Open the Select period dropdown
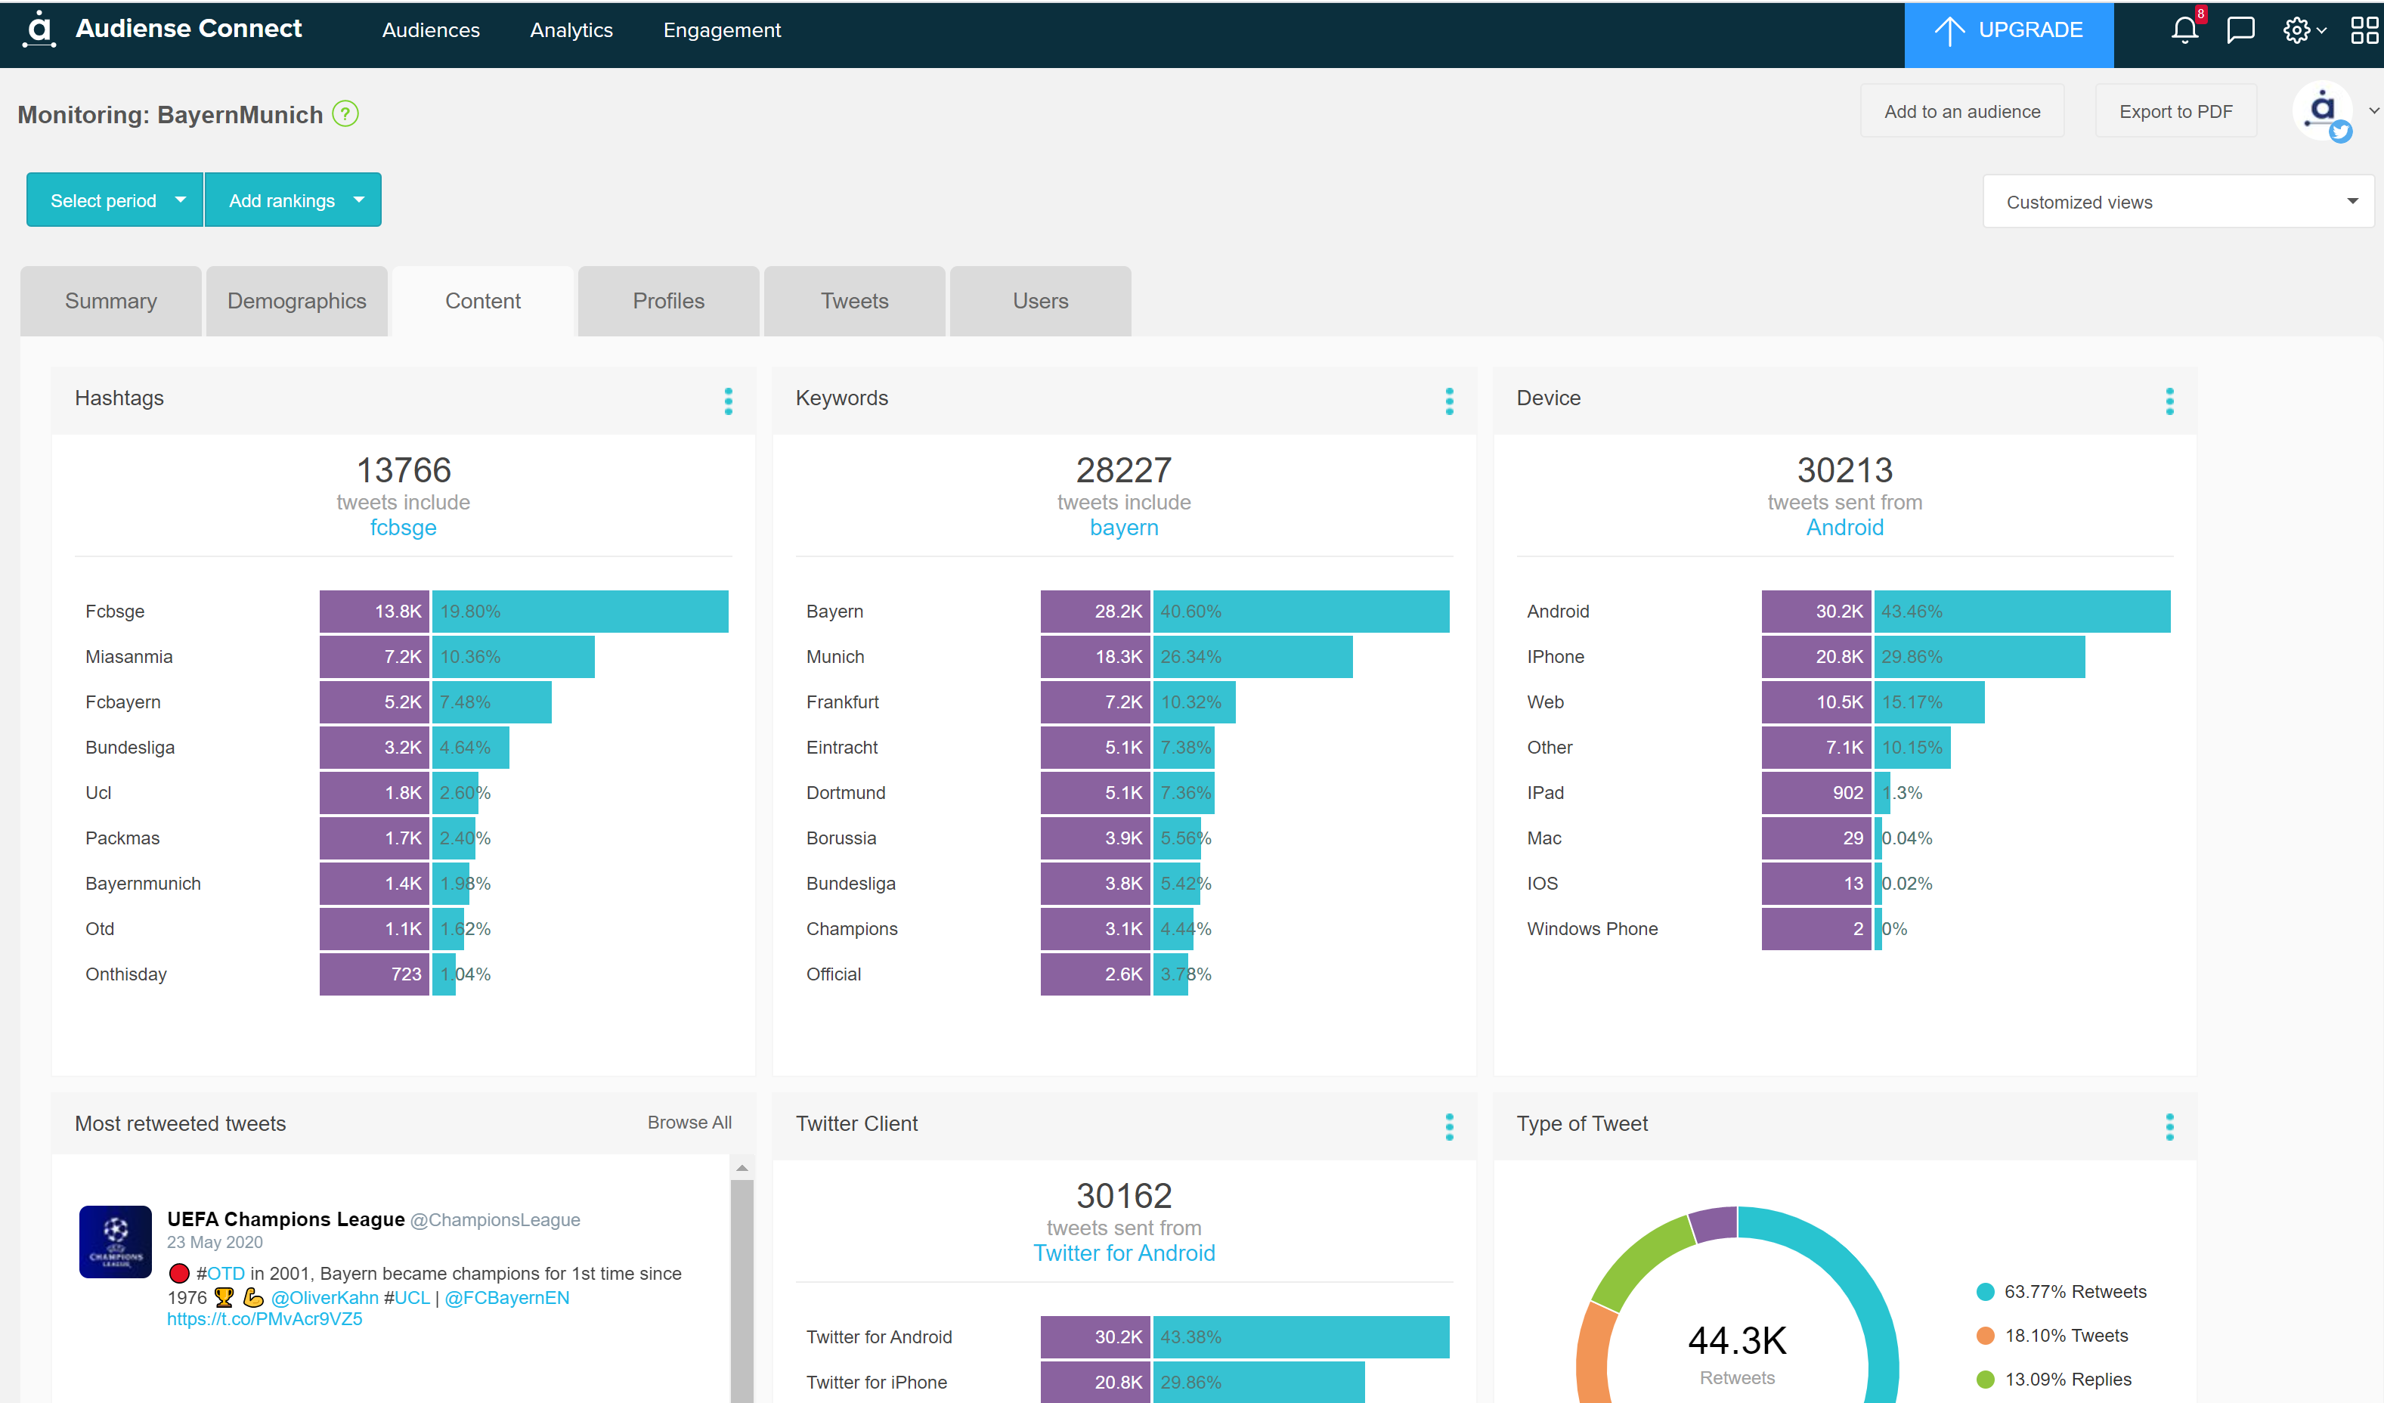The height and width of the screenshot is (1403, 2384). [x=114, y=200]
